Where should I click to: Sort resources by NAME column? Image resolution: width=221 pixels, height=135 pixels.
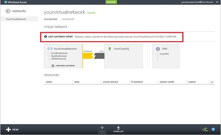tap(49, 82)
